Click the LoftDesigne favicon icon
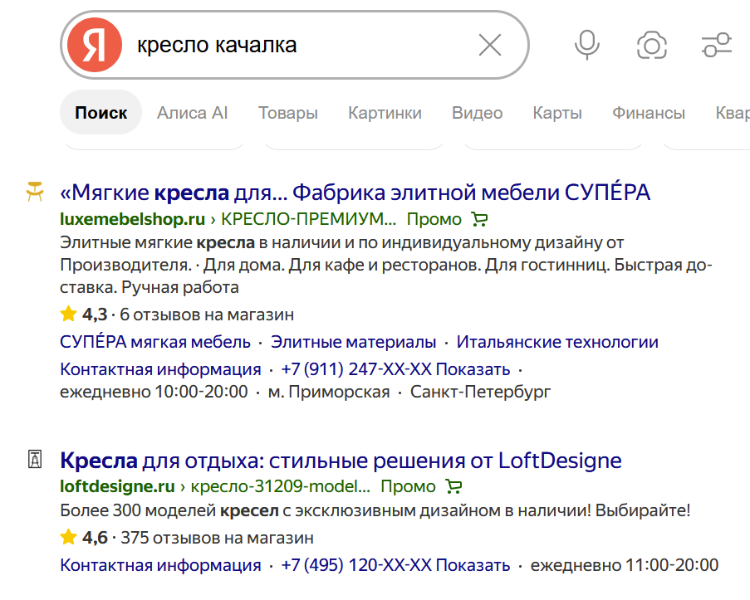 tap(35, 459)
